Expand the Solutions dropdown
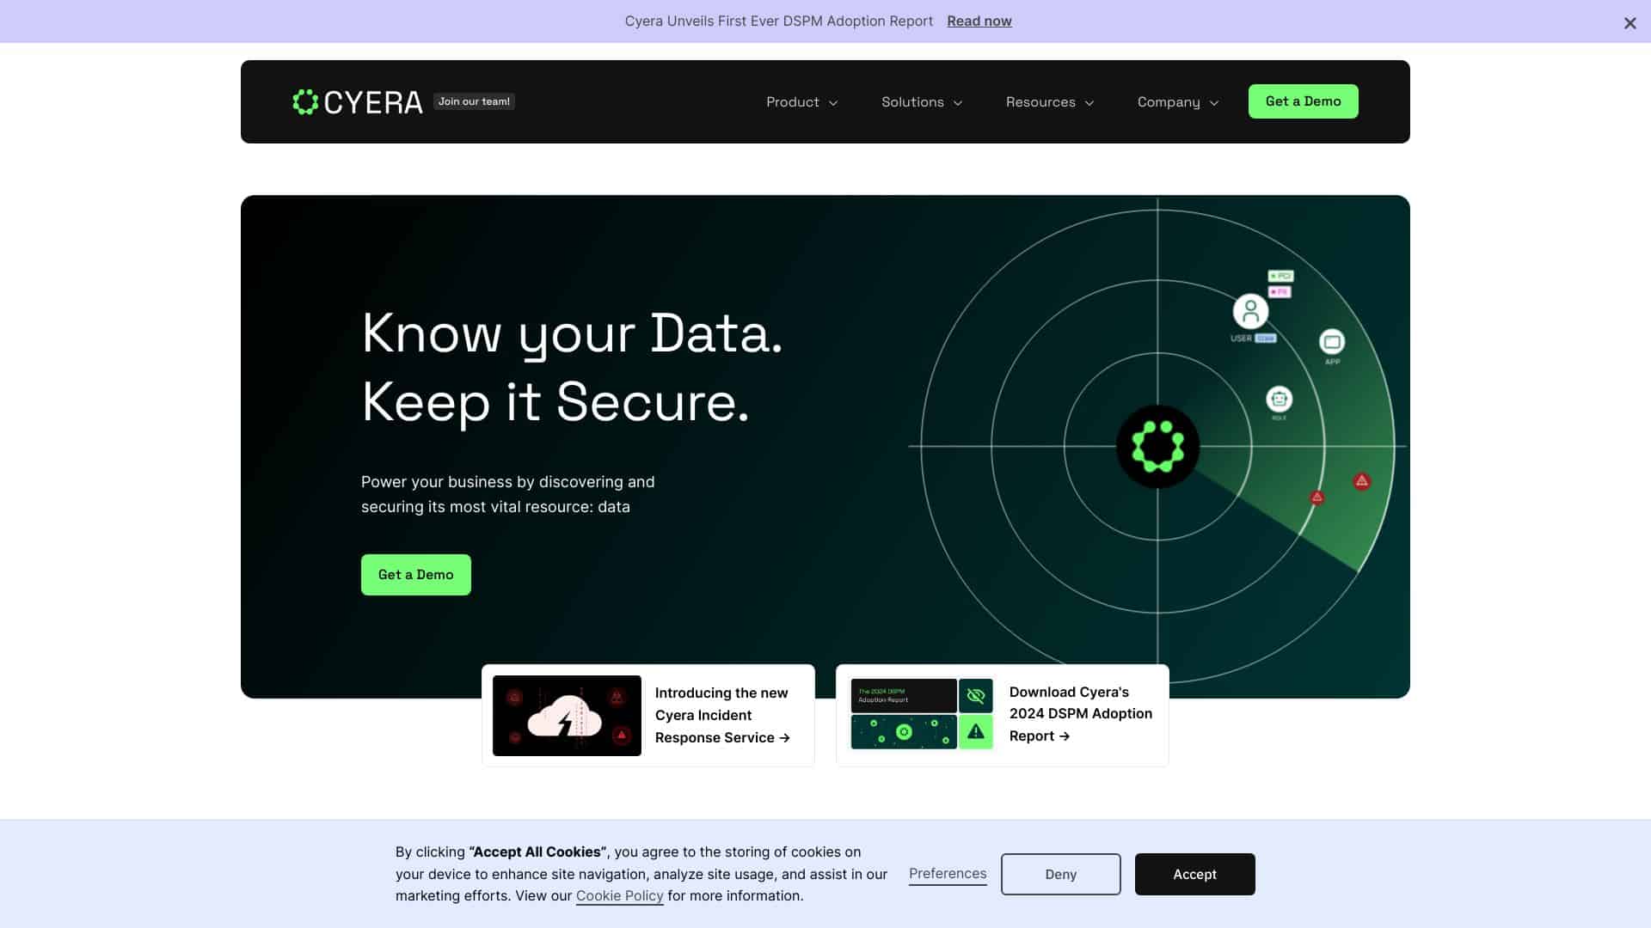This screenshot has width=1651, height=928. click(921, 101)
